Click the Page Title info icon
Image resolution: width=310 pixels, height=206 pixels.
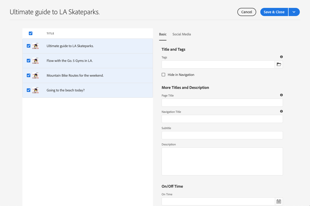tap(281, 95)
